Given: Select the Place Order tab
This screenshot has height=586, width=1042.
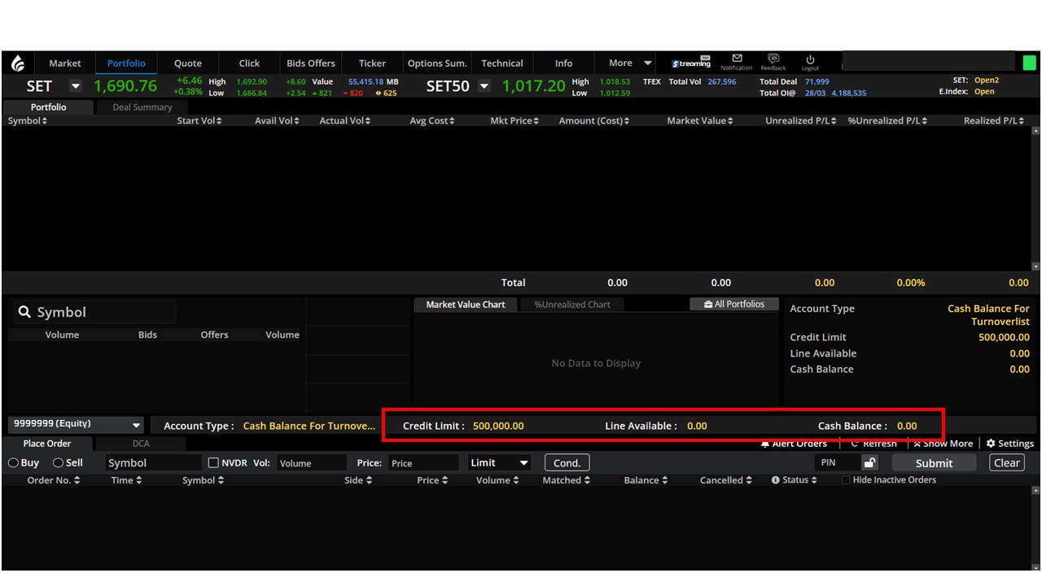Looking at the screenshot, I should tap(47, 444).
